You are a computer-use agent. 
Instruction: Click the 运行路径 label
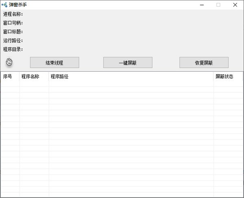[x=13, y=41]
